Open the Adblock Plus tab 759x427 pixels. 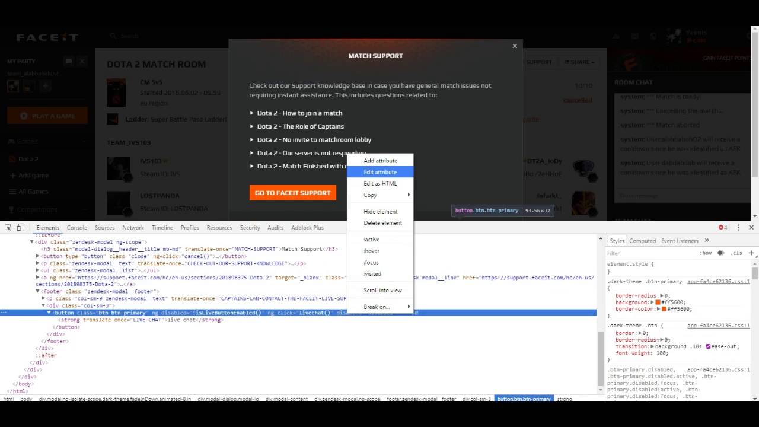[307, 228]
